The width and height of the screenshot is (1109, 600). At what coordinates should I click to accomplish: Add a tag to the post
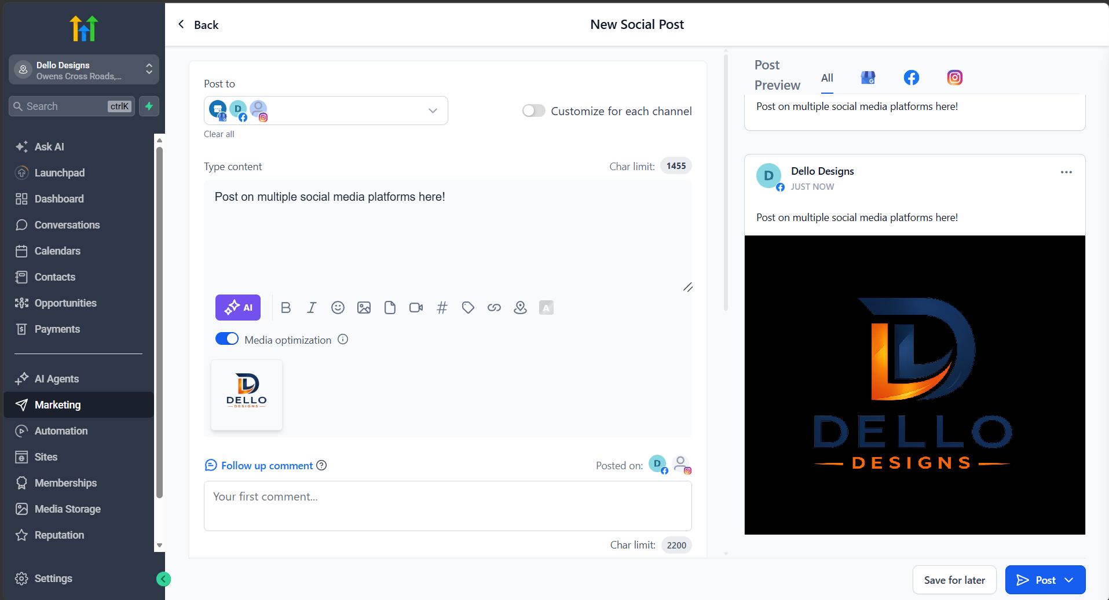[x=468, y=308]
